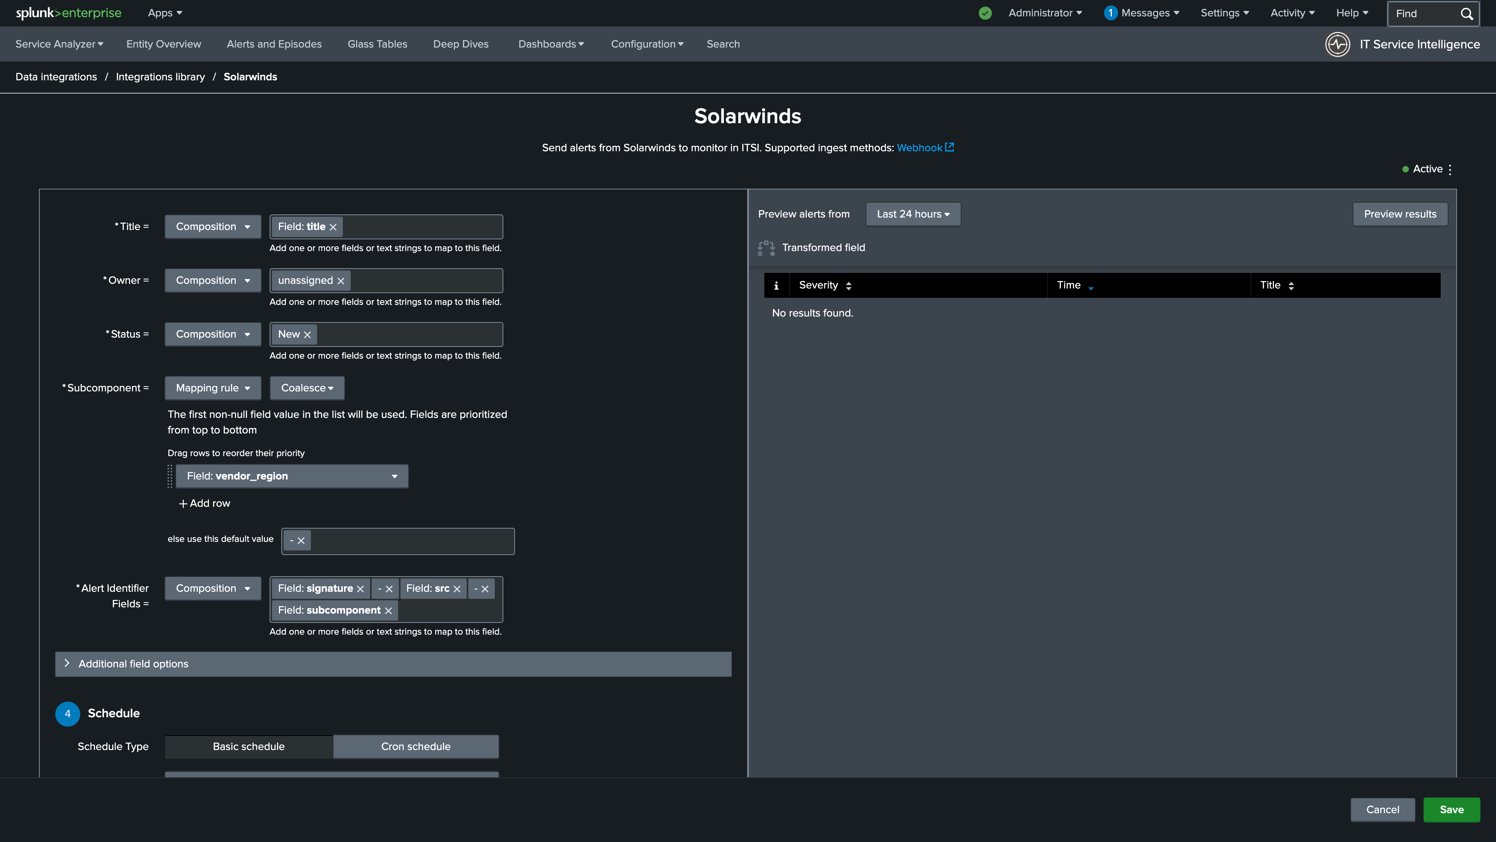Save the Solarwinds integration

(x=1451, y=810)
